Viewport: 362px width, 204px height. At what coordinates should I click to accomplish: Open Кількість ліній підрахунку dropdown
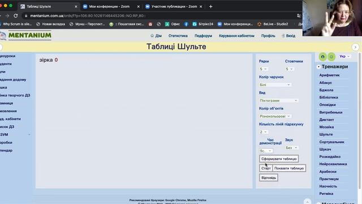pos(263,132)
